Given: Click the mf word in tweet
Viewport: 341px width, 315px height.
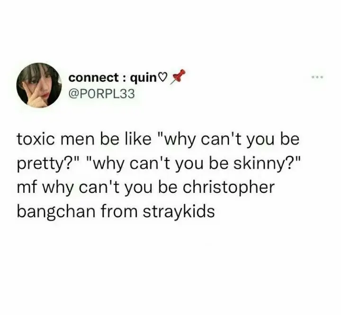Looking at the screenshot, I should [27, 188].
